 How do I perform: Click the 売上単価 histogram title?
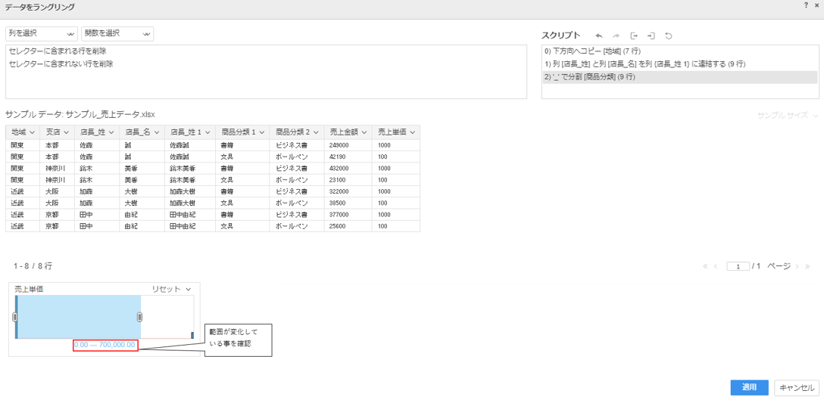point(29,289)
